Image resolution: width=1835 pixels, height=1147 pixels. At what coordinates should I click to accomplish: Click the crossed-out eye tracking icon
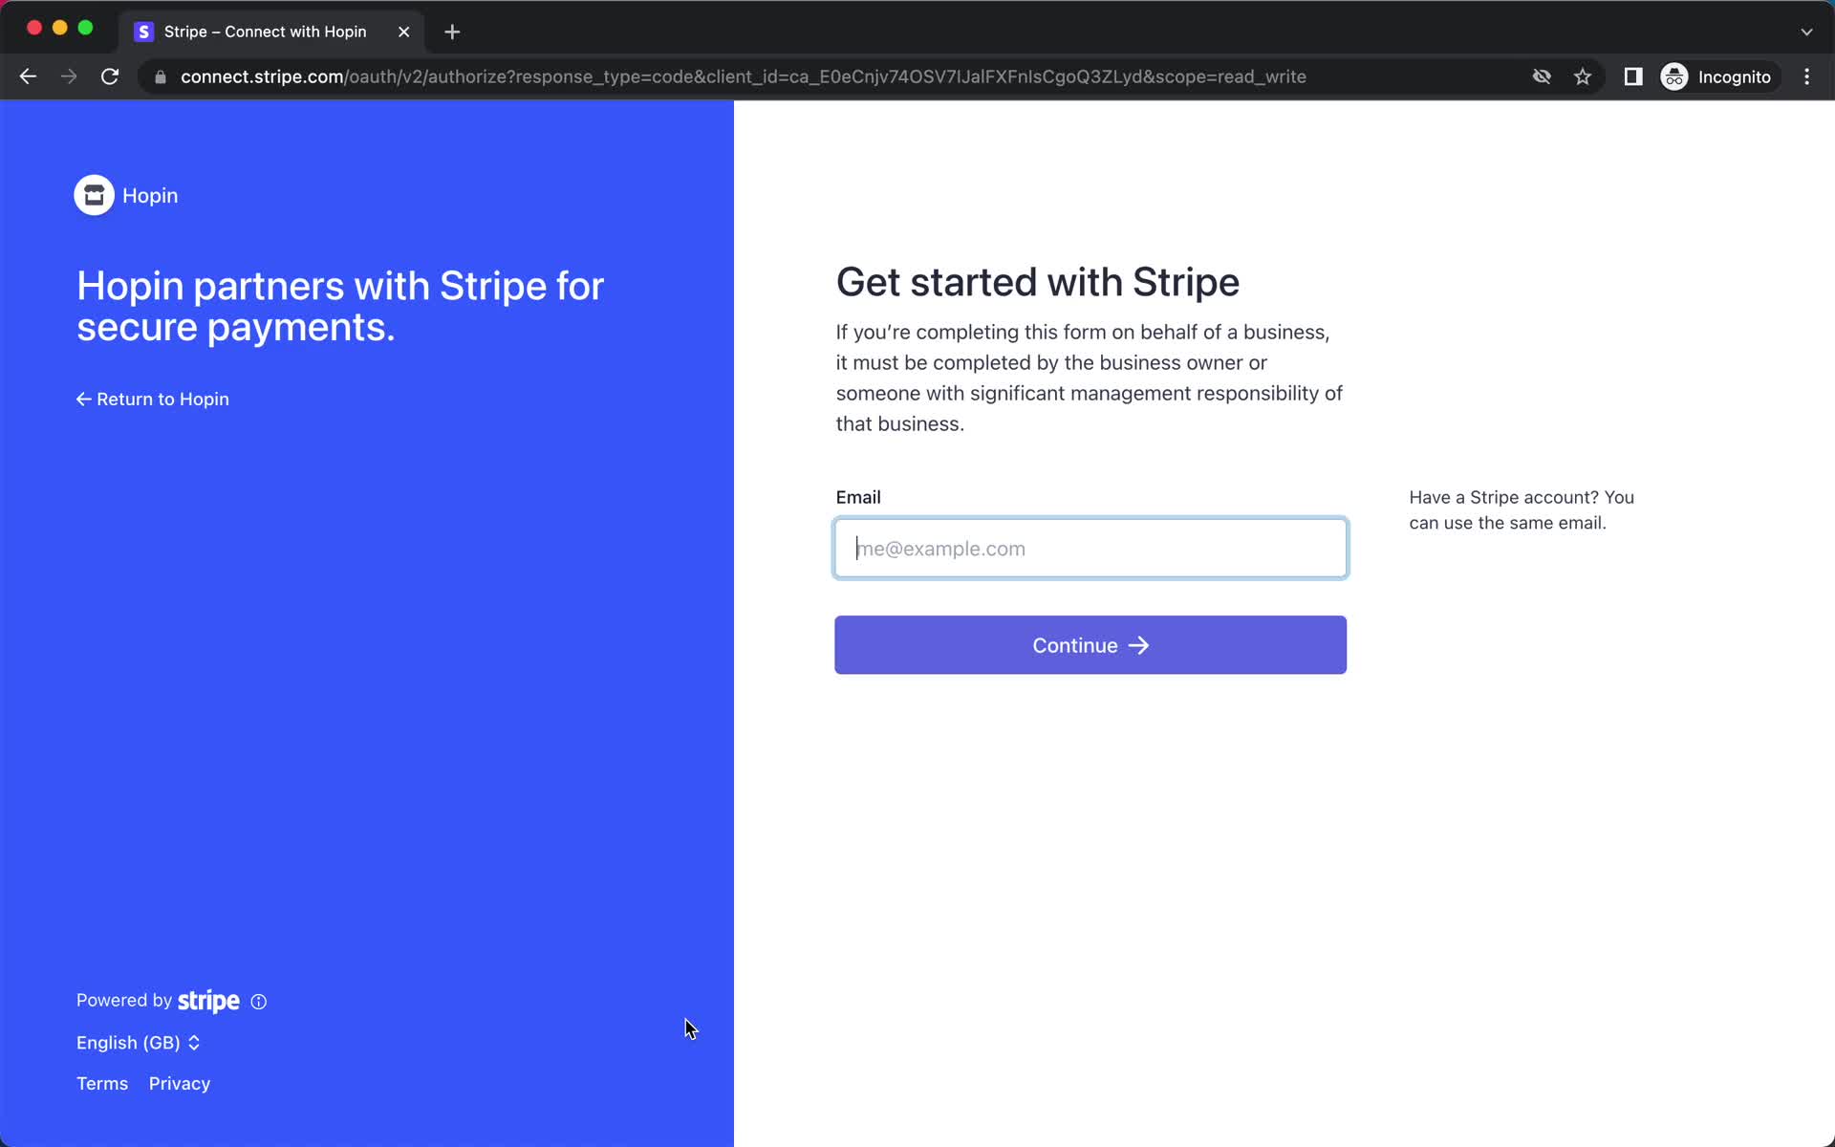pos(1542,76)
